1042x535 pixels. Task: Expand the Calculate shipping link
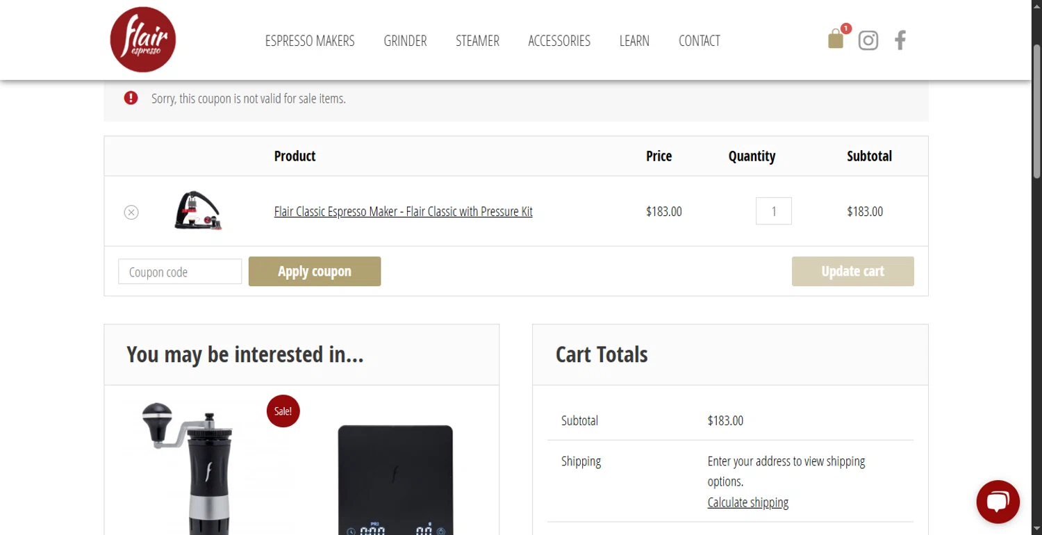(747, 502)
